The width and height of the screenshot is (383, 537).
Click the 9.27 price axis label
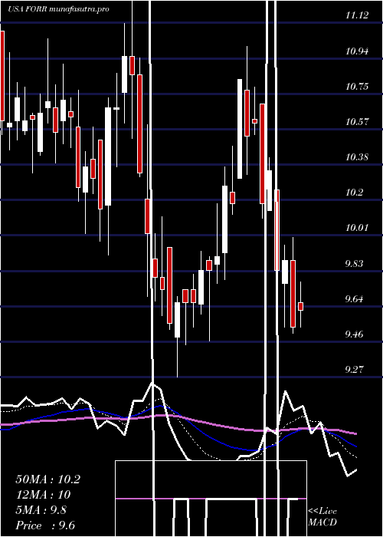point(354,370)
